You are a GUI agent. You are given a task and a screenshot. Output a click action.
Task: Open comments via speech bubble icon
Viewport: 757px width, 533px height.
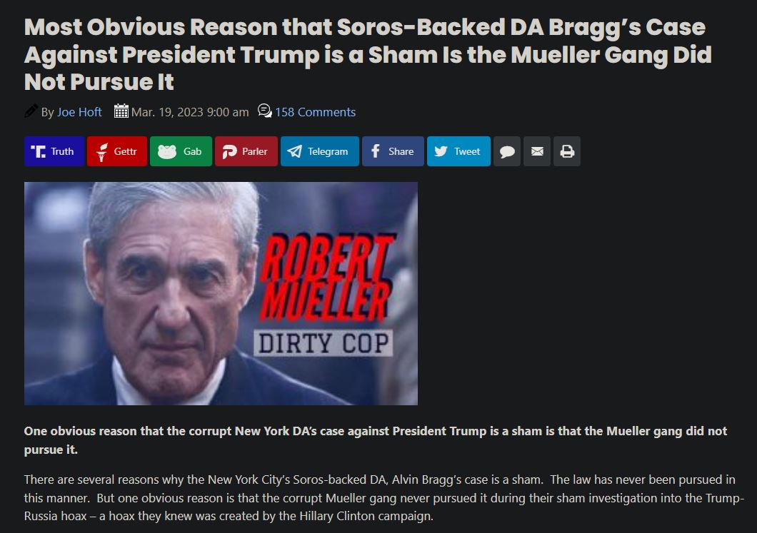point(507,151)
